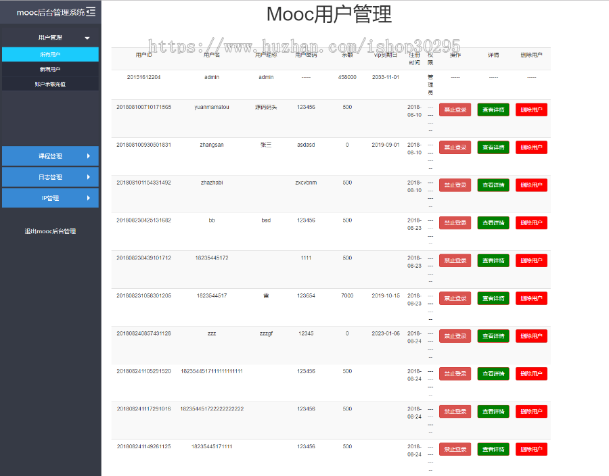The width and height of the screenshot is (609, 476).
Task: Expand the IP管理 sidebar menu
Action: pos(51,197)
